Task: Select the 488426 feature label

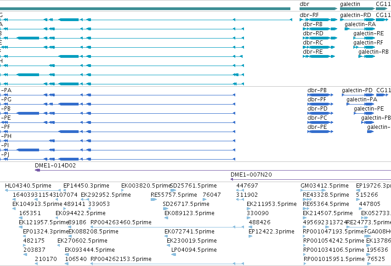Action: pyautogui.click(x=260, y=222)
